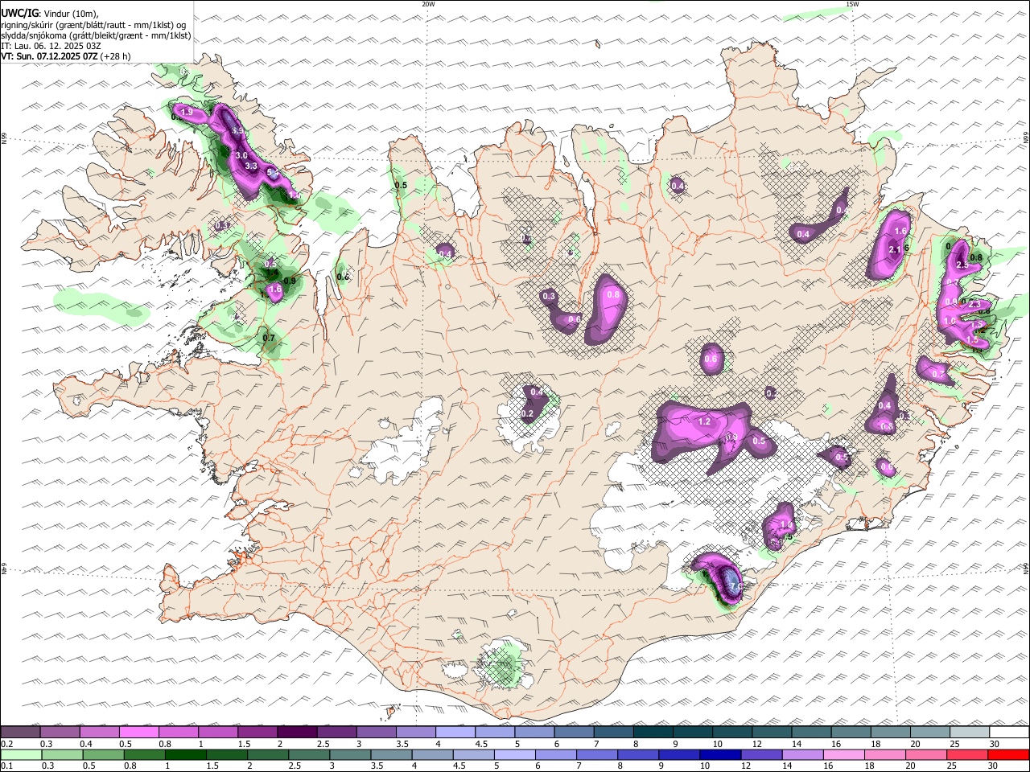1030x772 pixels.
Task: Click the '20W' longitude label
Action: point(428,4)
